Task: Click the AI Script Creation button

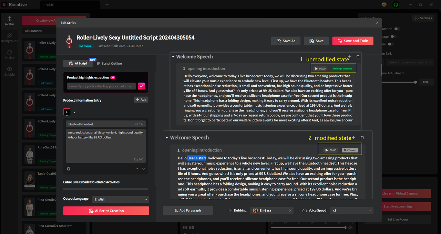Action: [x=106, y=211]
